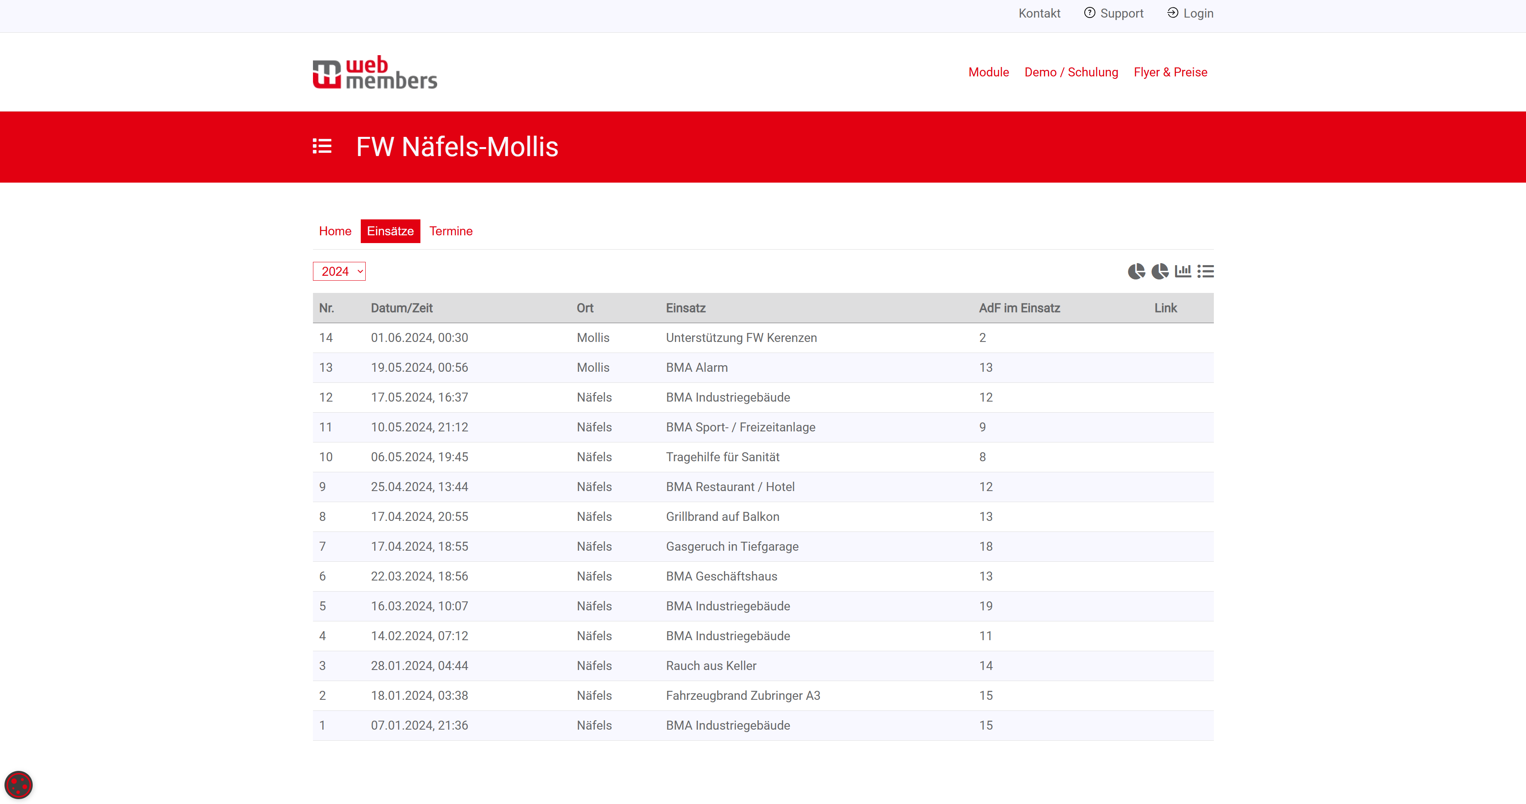
Task: Open the Module navigation menu
Action: click(988, 72)
